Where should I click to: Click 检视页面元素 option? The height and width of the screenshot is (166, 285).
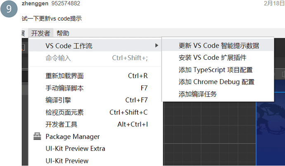coord(64,112)
